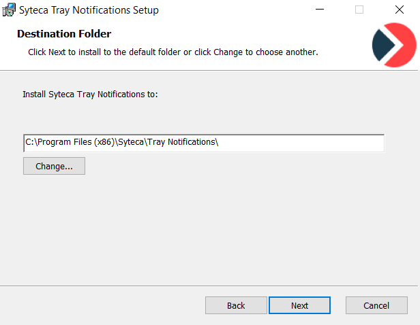Click "Program Files (x86)" in the path

74,142
